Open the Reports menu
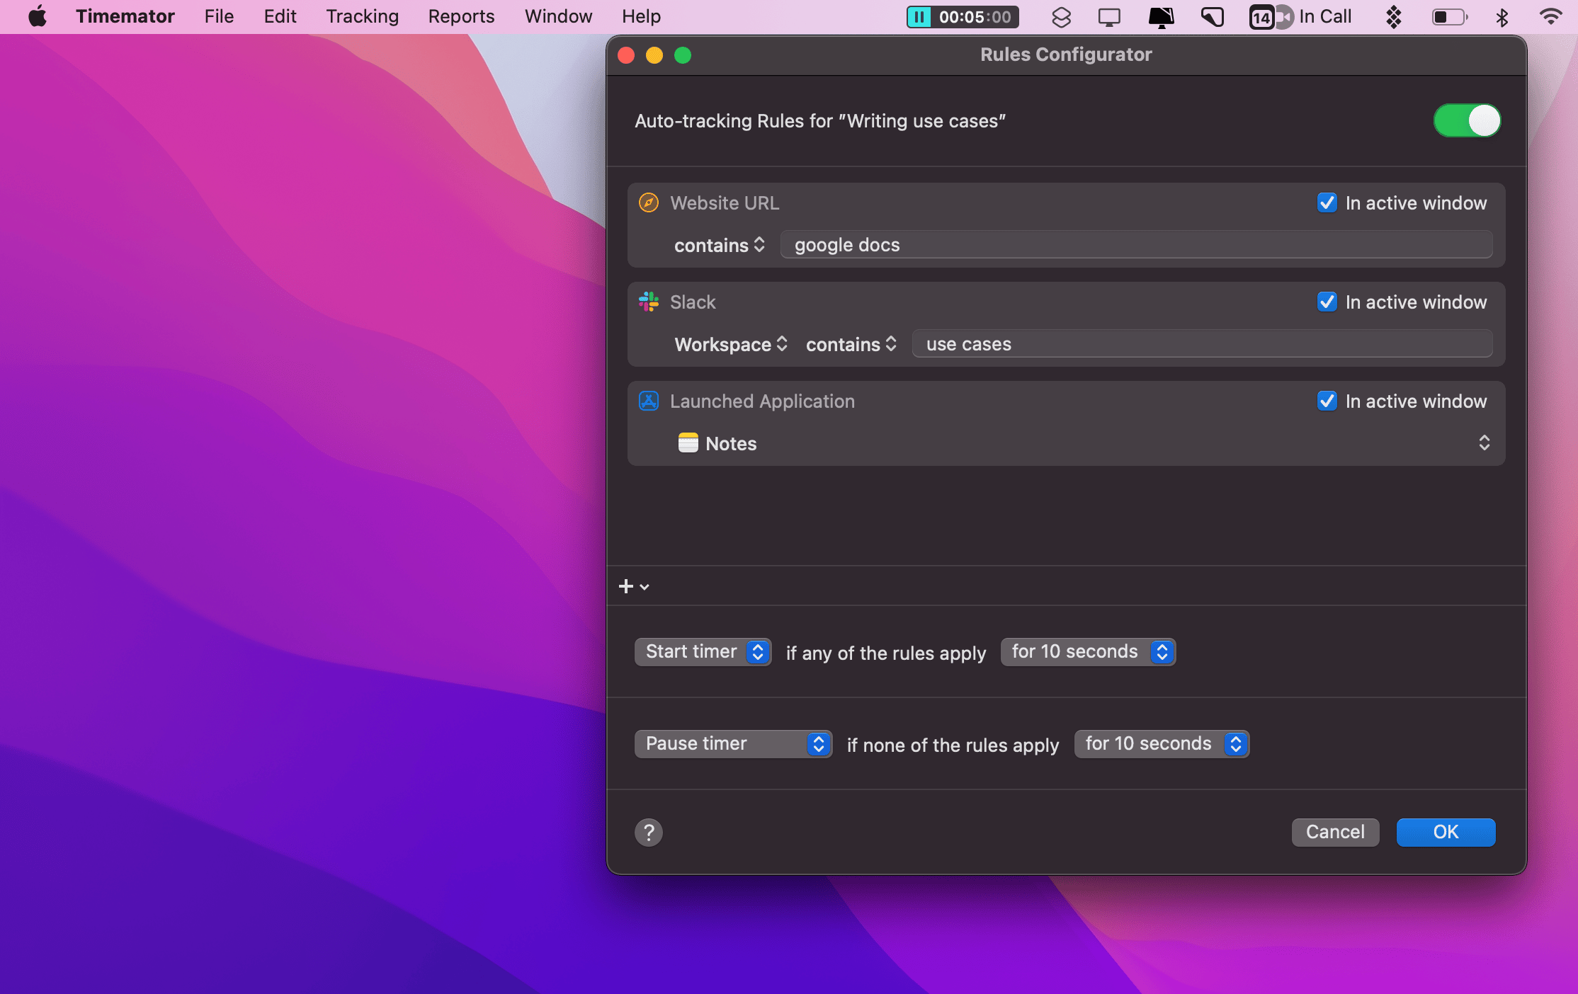The height and width of the screenshot is (994, 1578). (461, 16)
